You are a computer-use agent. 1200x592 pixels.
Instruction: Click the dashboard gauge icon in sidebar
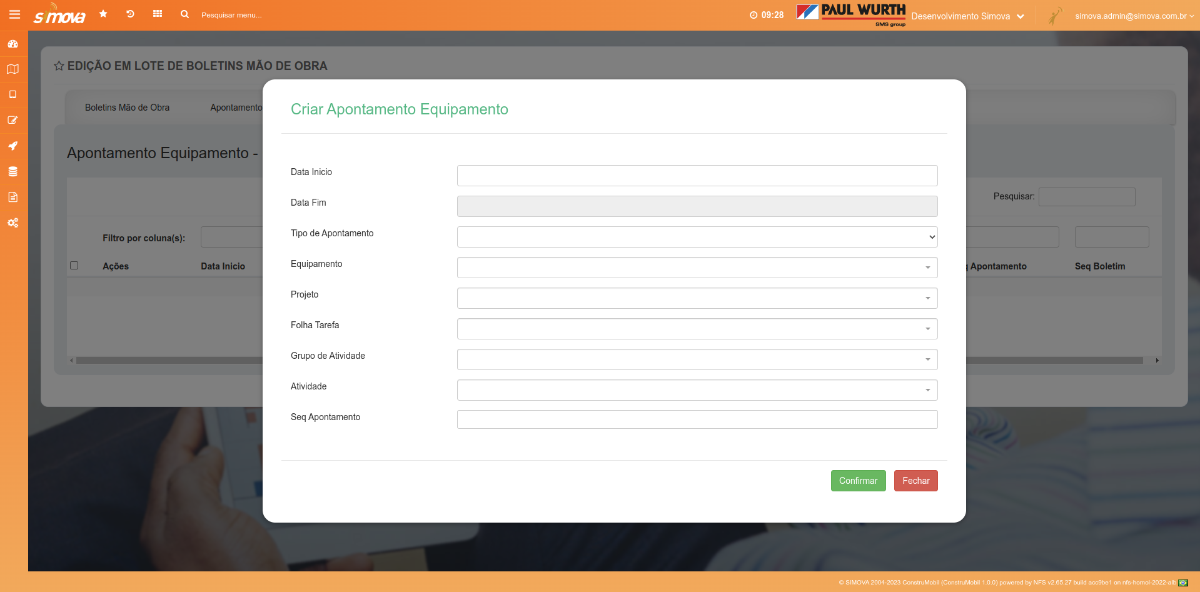pos(13,44)
